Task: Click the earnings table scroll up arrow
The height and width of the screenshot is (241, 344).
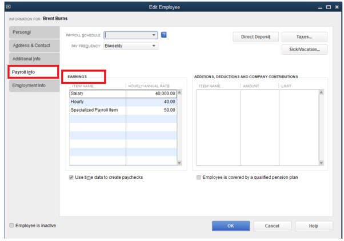Action: [179, 92]
